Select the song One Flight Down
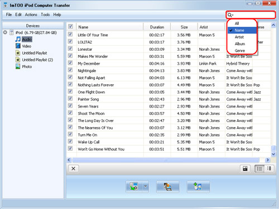The image size is (279, 209). click(x=92, y=92)
